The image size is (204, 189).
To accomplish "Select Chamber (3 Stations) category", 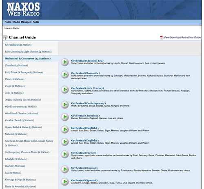I will tap(16, 65).
